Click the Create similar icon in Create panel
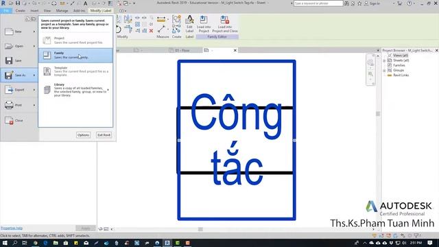The width and height of the screenshot is (439, 247). (176, 19)
